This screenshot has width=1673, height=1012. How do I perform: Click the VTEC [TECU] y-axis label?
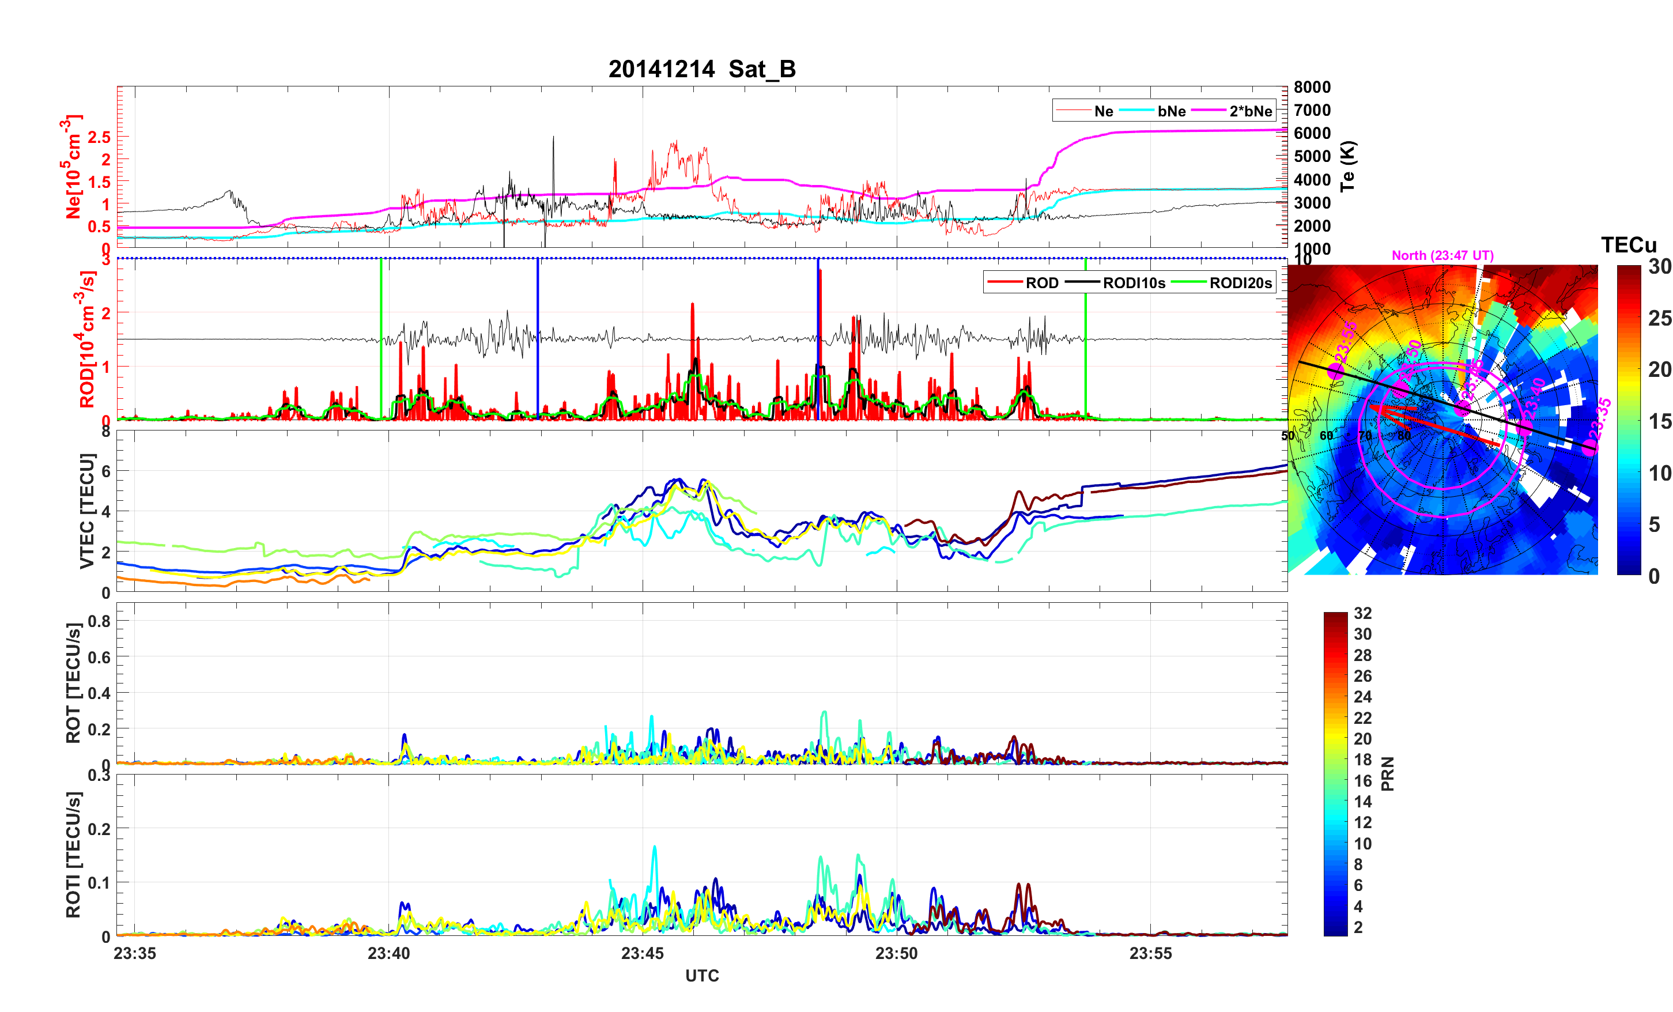tap(86, 511)
